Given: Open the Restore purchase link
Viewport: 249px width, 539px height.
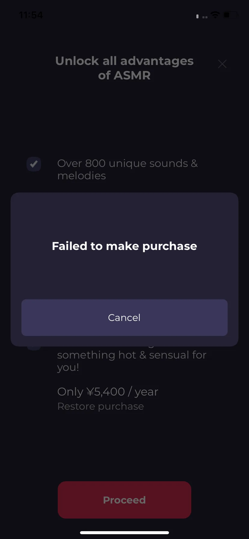Looking at the screenshot, I should (x=100, y=406).
